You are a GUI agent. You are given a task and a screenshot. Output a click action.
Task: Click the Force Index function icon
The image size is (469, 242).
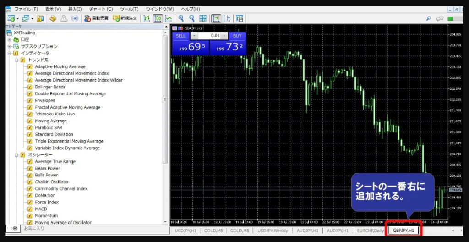tap(30, 203)
